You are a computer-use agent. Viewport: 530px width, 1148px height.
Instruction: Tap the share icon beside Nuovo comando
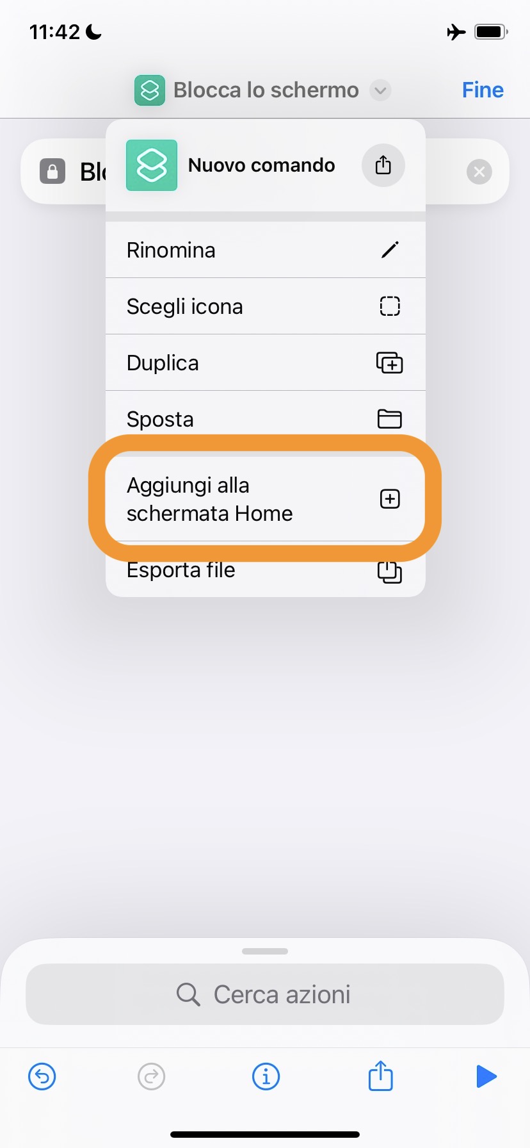(383, 165)
